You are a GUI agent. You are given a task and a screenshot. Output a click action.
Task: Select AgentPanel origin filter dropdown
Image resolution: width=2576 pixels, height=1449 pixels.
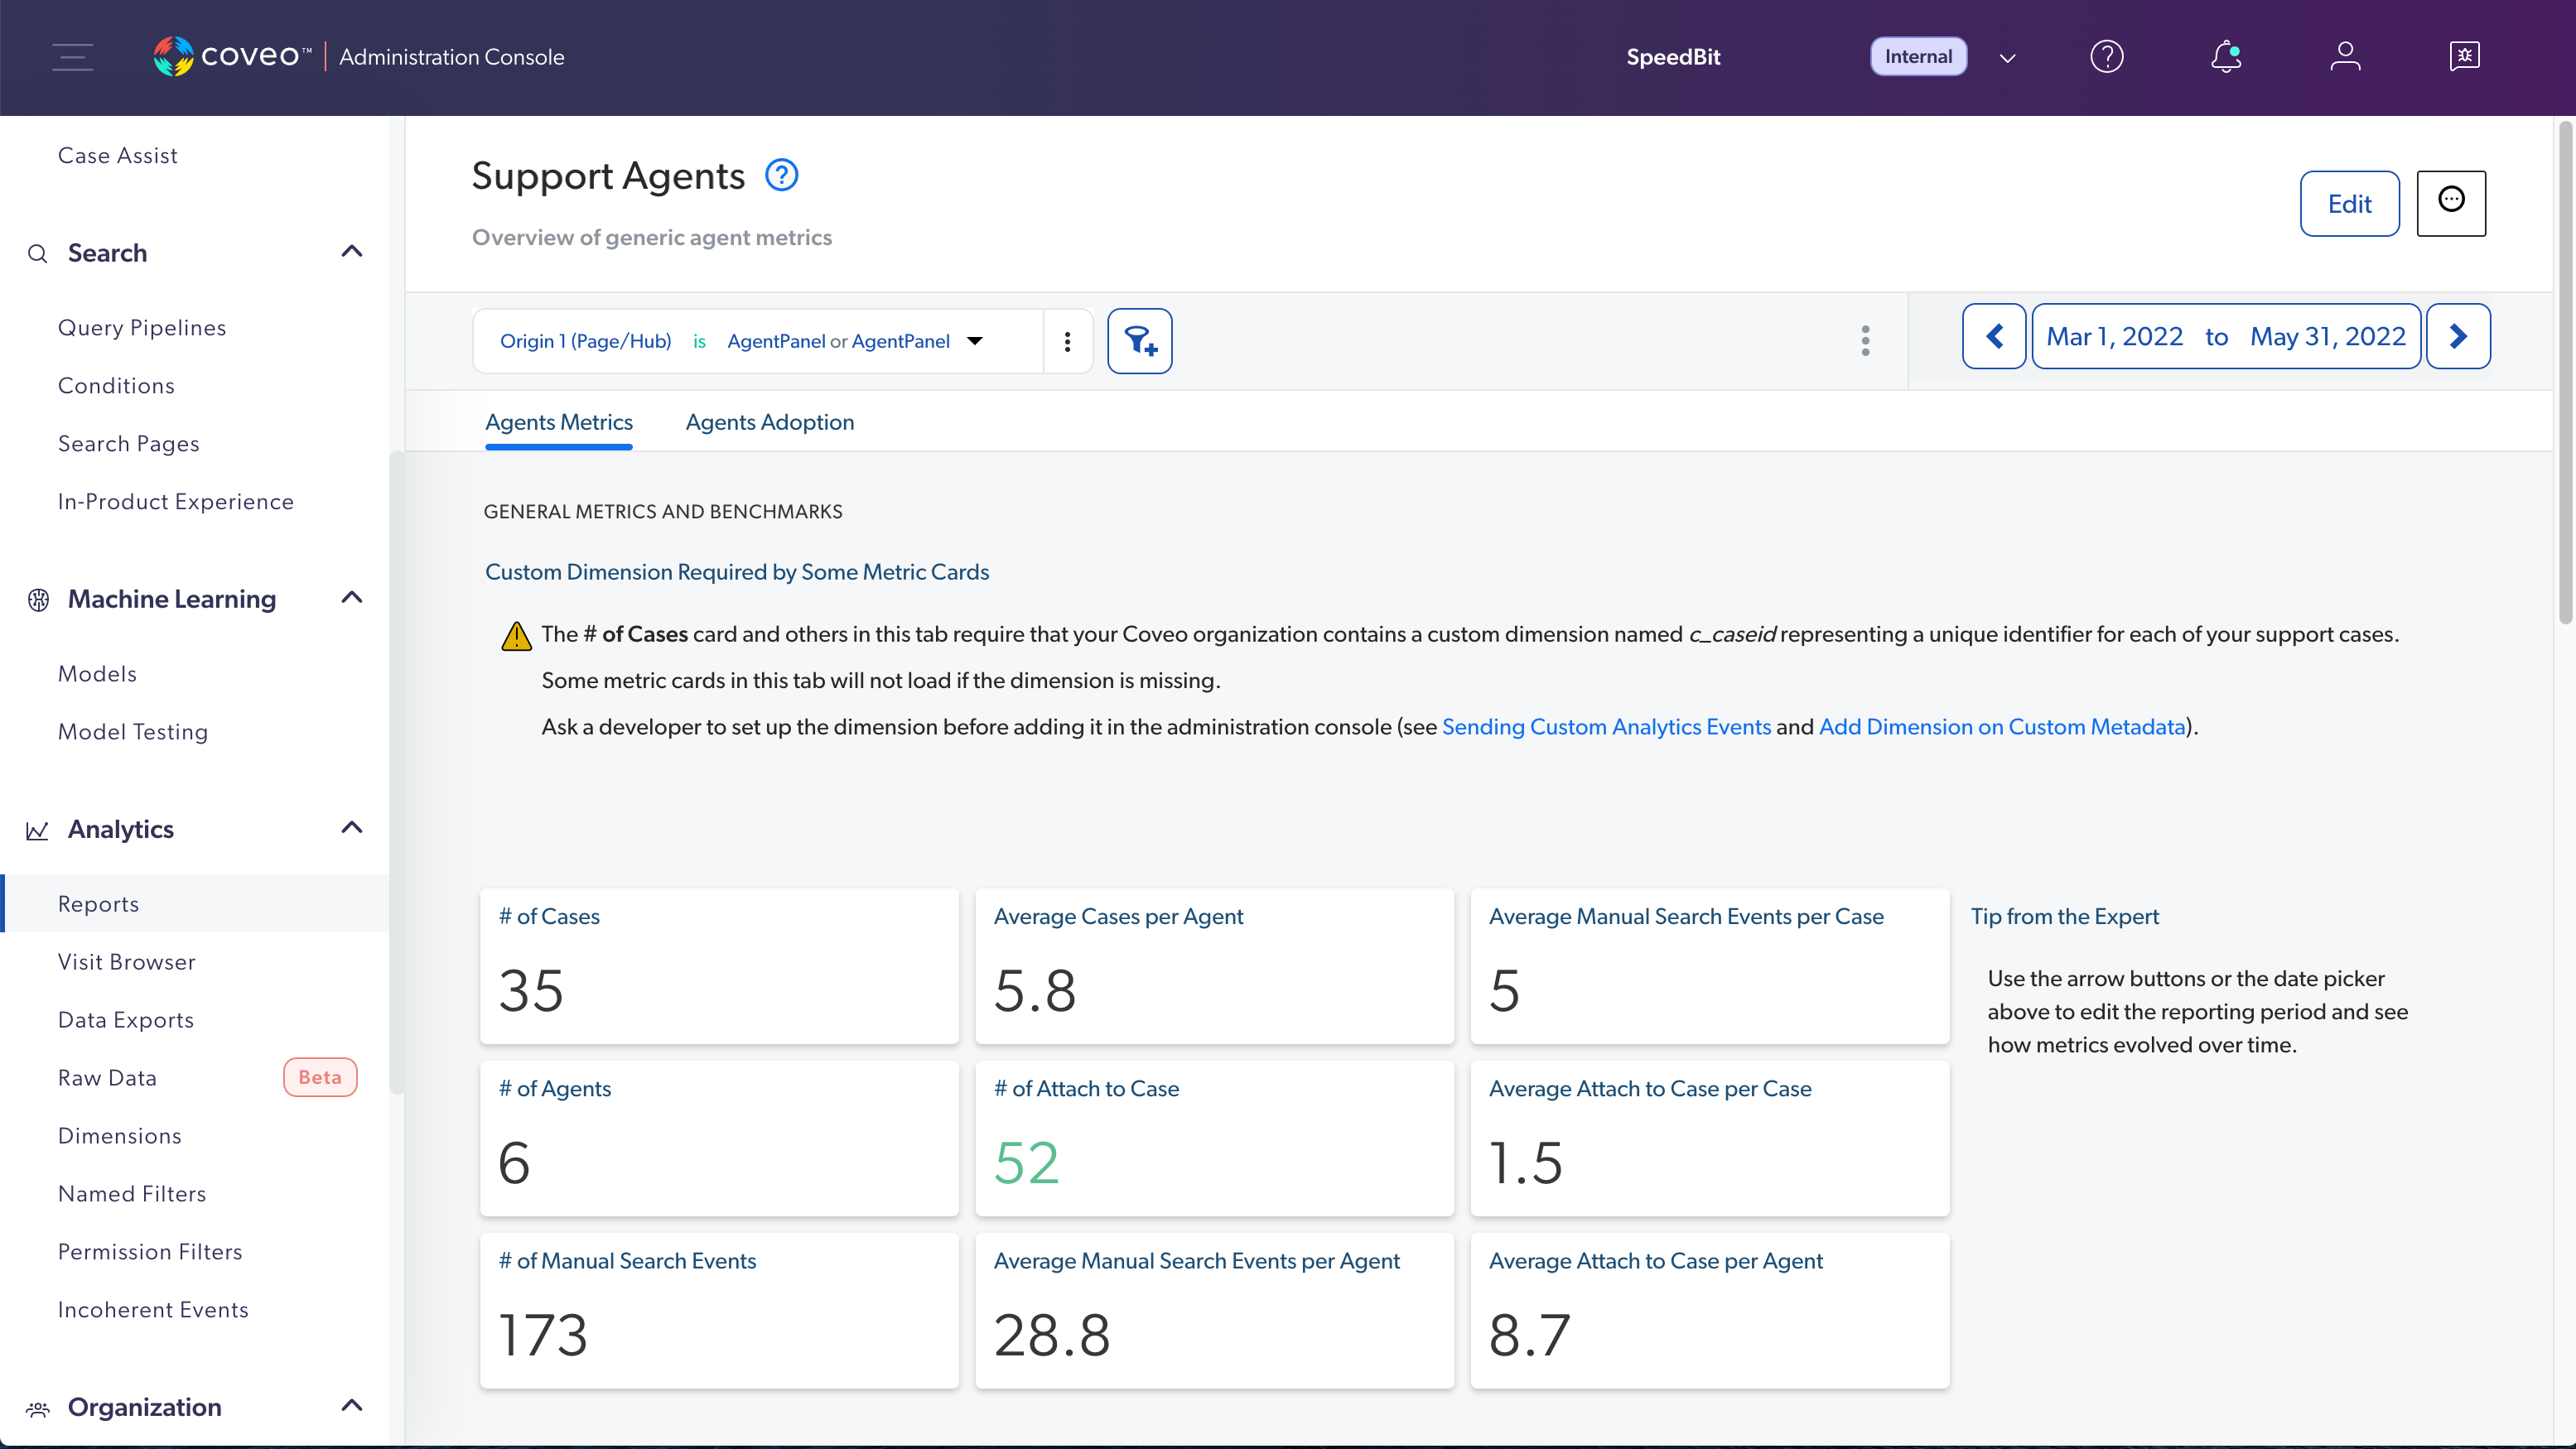tap(977, 339)
